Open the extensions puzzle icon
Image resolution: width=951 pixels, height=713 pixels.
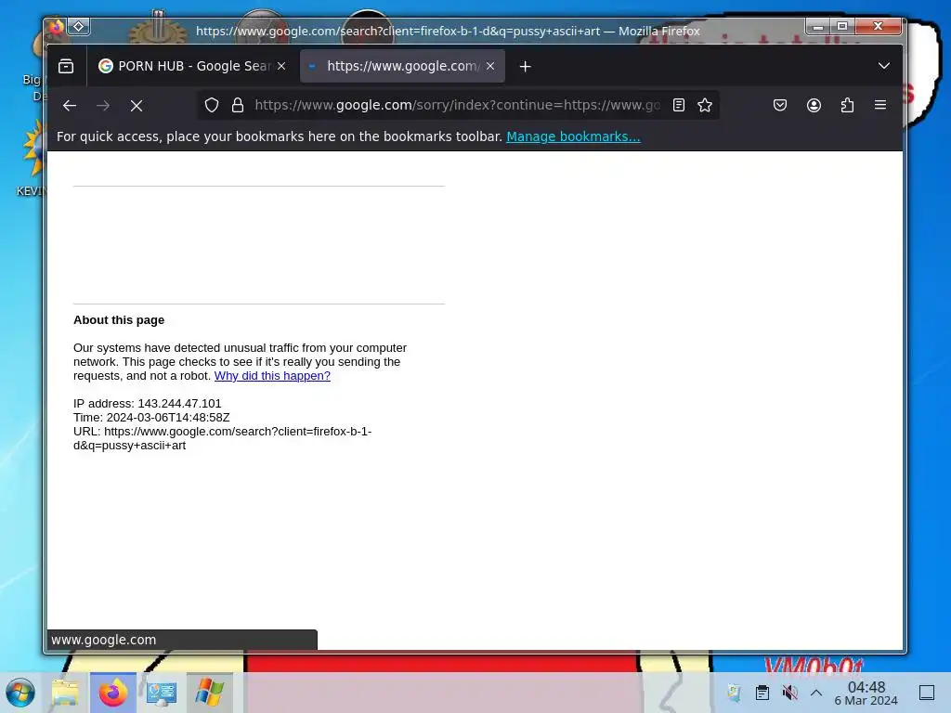[x=847, y=106]
